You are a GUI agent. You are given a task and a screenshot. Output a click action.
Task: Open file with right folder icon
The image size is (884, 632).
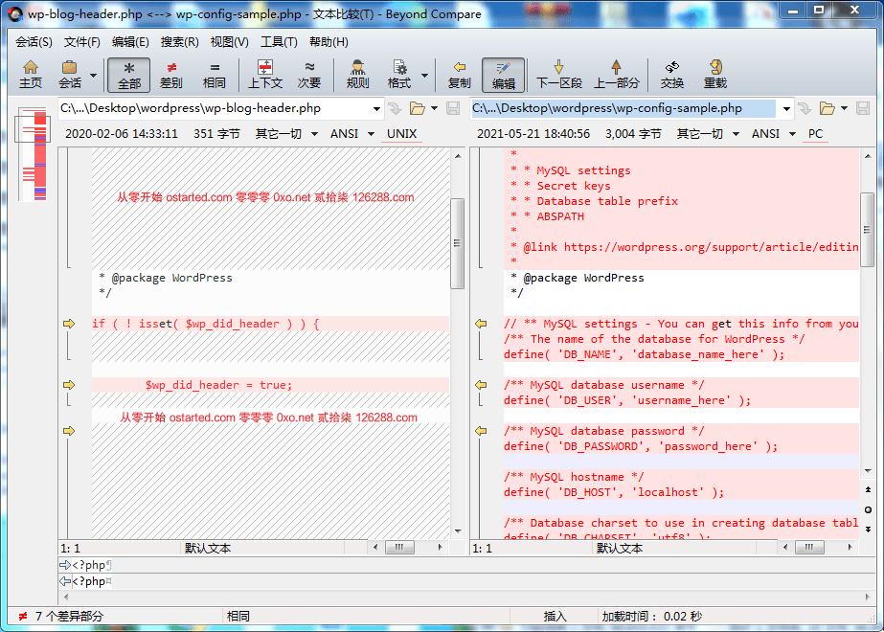(x=827, y=108)
